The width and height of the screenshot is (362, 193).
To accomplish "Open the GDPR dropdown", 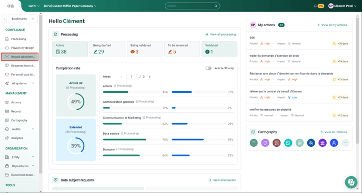I will tap(34, 6).
